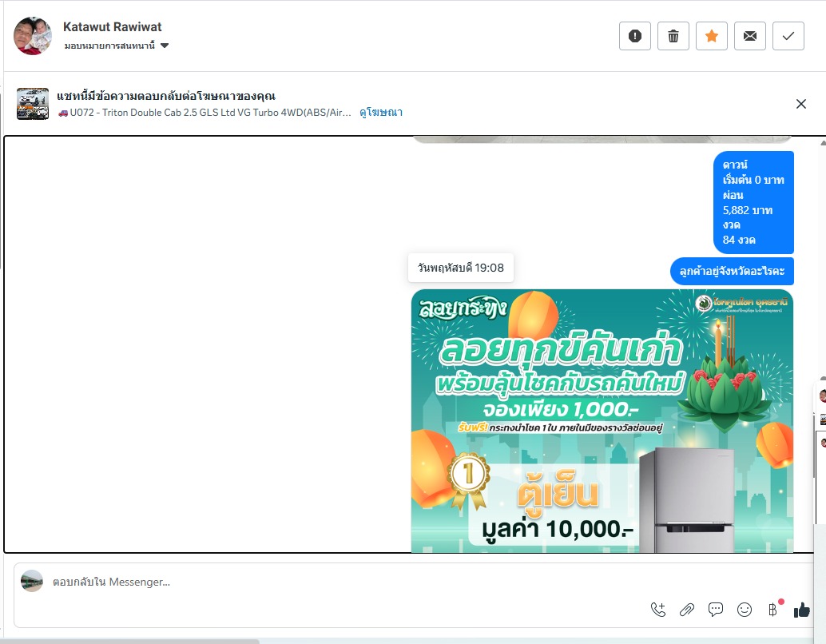Image resolution: width=826 pixels, height=644 pixels.
Task: Open the baht payment request icon
Action: (772, 610)
